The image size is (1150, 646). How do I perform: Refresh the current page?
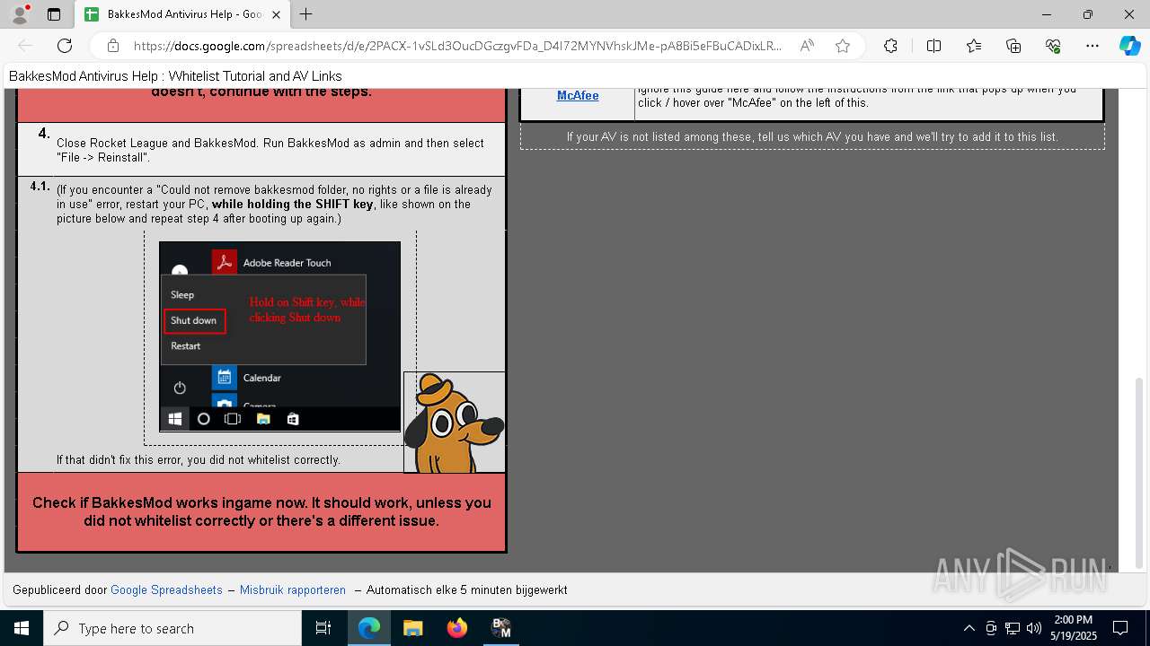[x=65, y=46]
